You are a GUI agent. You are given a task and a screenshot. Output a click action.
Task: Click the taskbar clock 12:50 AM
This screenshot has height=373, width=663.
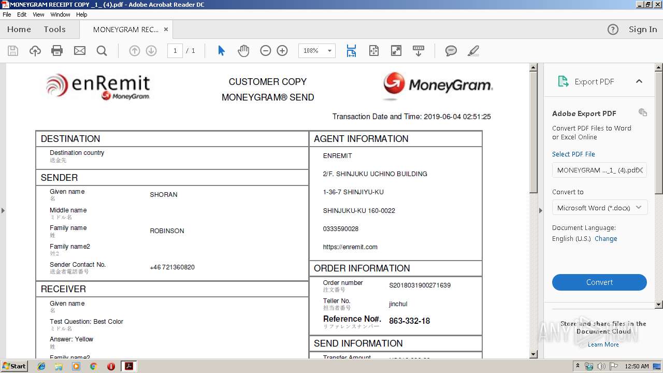pos(637,366)
